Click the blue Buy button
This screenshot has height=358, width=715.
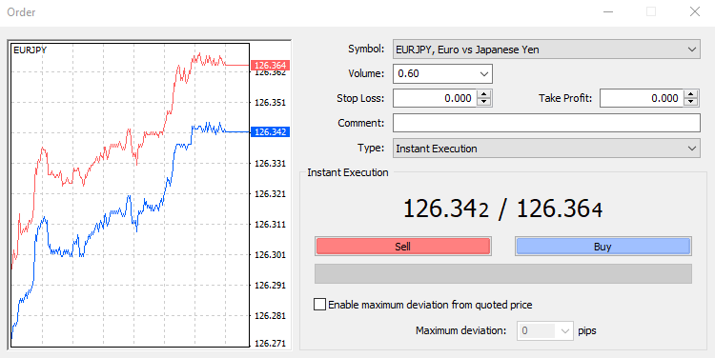click(603, 247)
